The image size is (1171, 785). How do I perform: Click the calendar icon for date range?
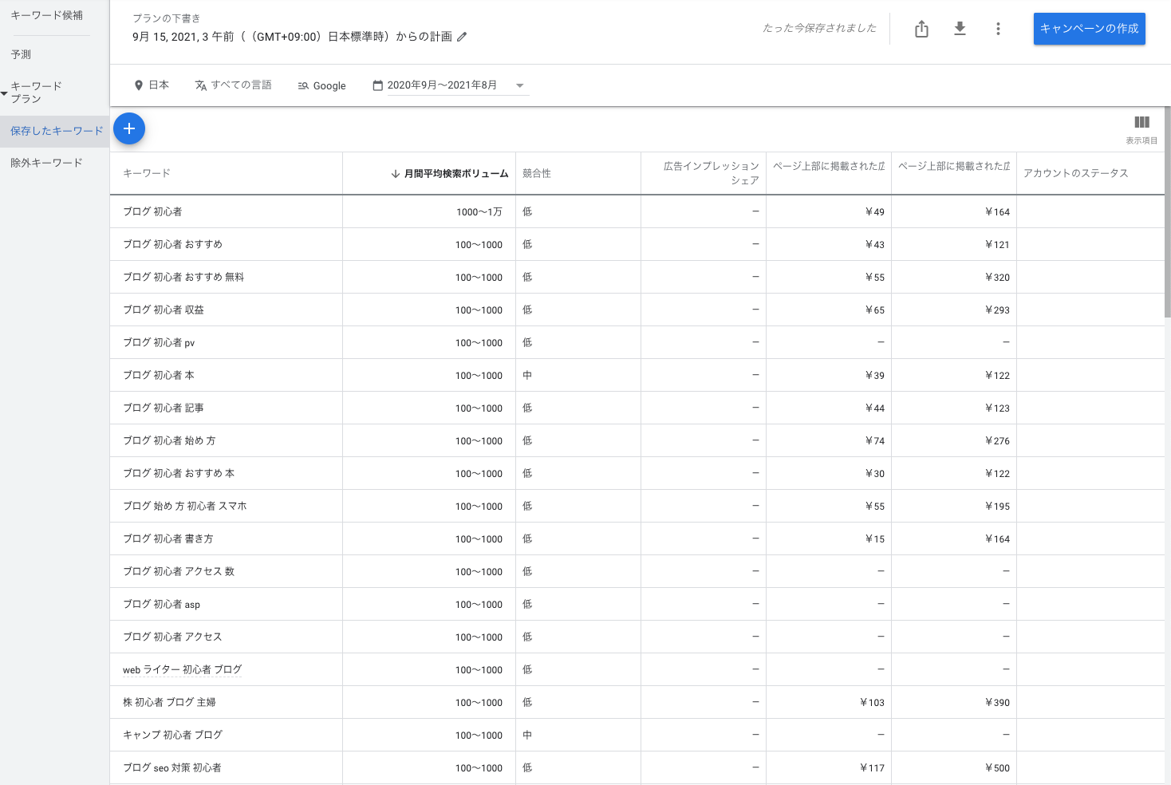(378, 85)
